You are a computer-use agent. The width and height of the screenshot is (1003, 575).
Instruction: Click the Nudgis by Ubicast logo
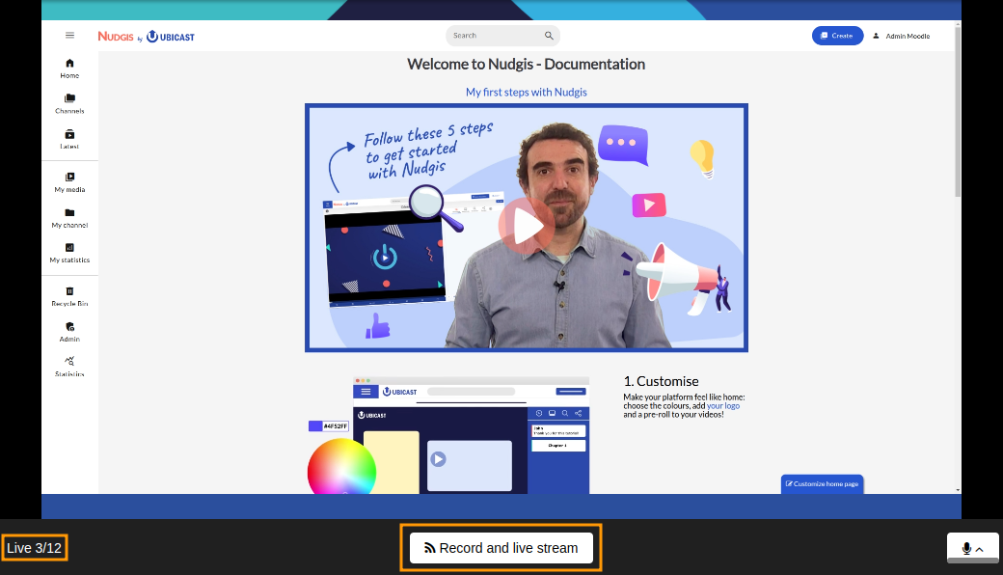146,37
